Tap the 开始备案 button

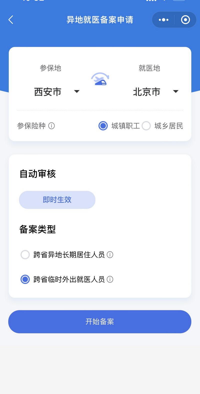tap(100, 322)
